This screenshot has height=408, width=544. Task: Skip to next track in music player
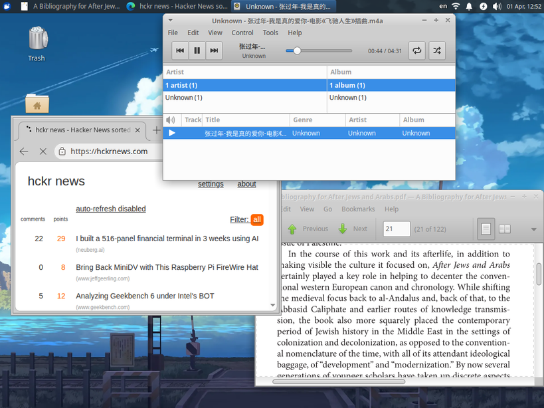(x=214, y=51)
